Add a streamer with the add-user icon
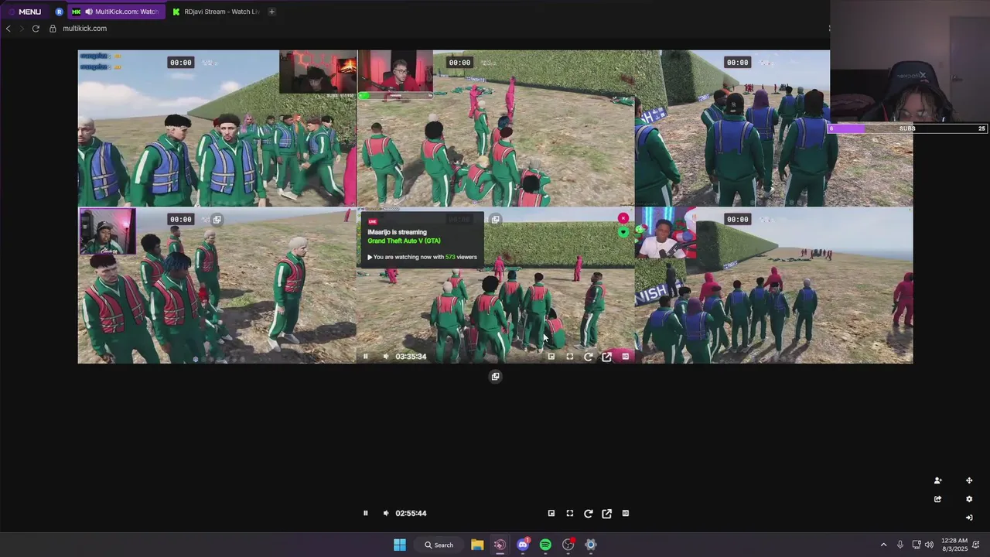The image size is (990, 557). [x=937, y=480]
